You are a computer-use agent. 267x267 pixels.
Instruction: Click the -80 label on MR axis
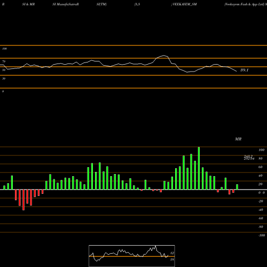coord(261,227)
